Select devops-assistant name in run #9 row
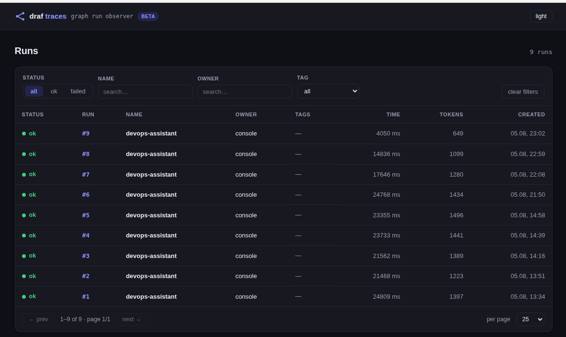The image size is (566, 337). [151, 134]
